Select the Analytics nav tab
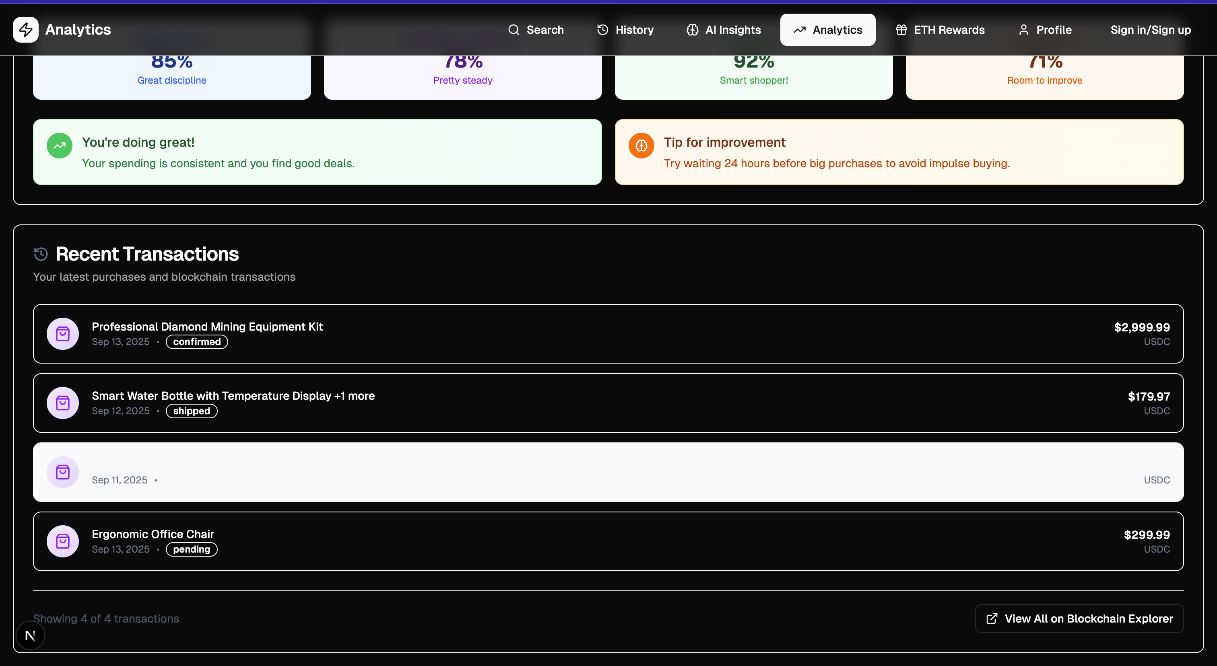The image size is (1217, 666). coord(827,30)
